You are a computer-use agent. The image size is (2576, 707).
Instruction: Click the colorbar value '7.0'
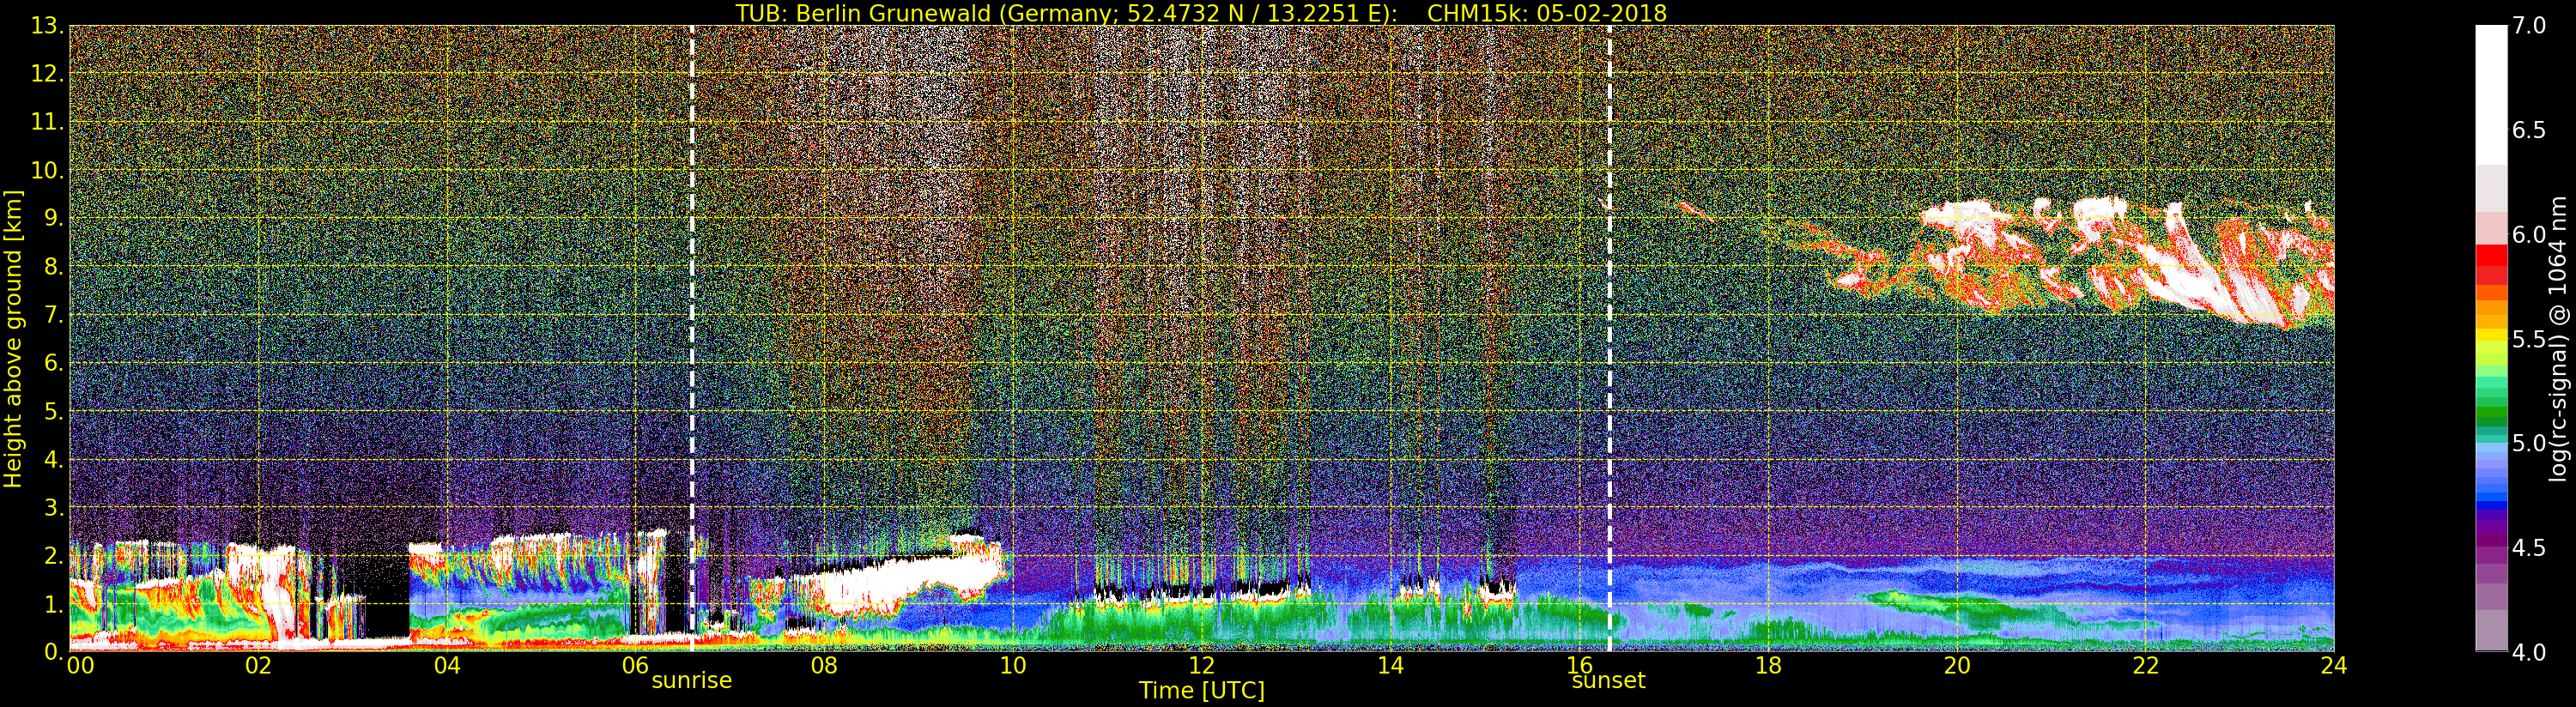click(x=2529, y=26)
